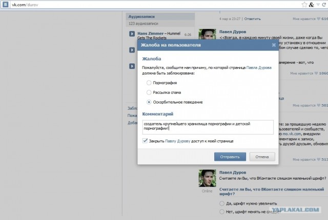
Task: Play the third audio track
Action: point(132,66)
